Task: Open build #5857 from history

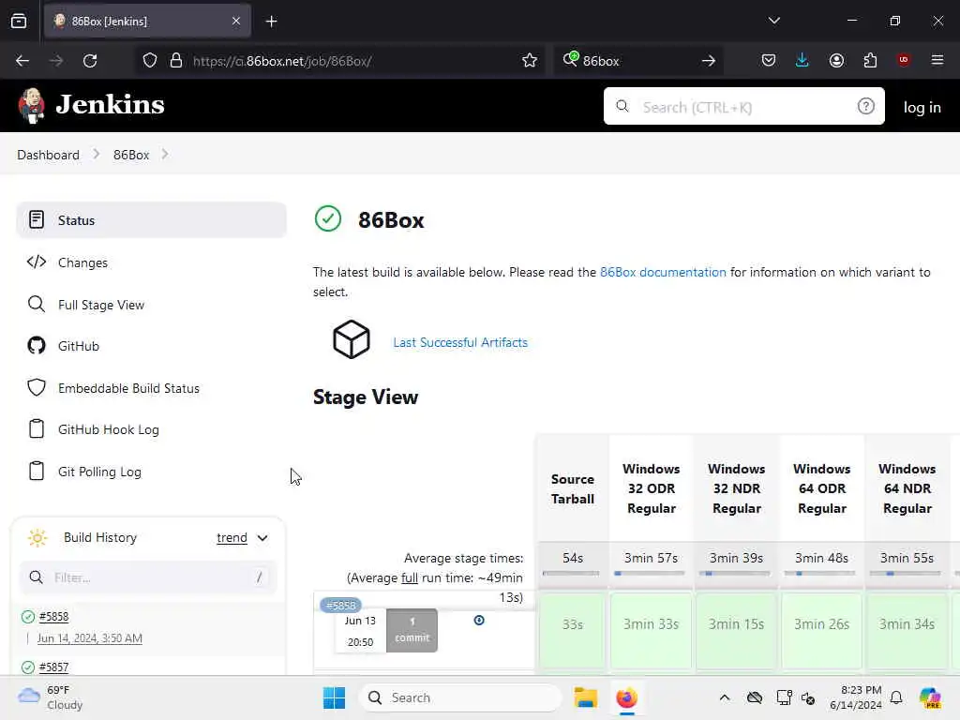Action: click(53, 667)
